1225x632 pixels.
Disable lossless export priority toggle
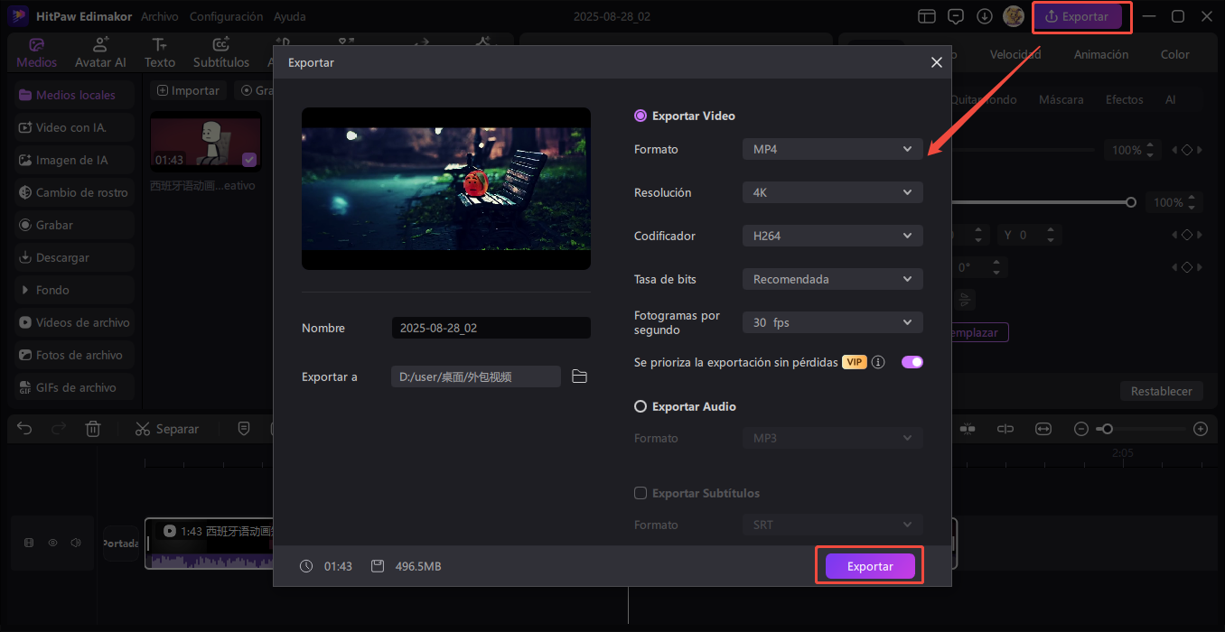pos(912,362)
